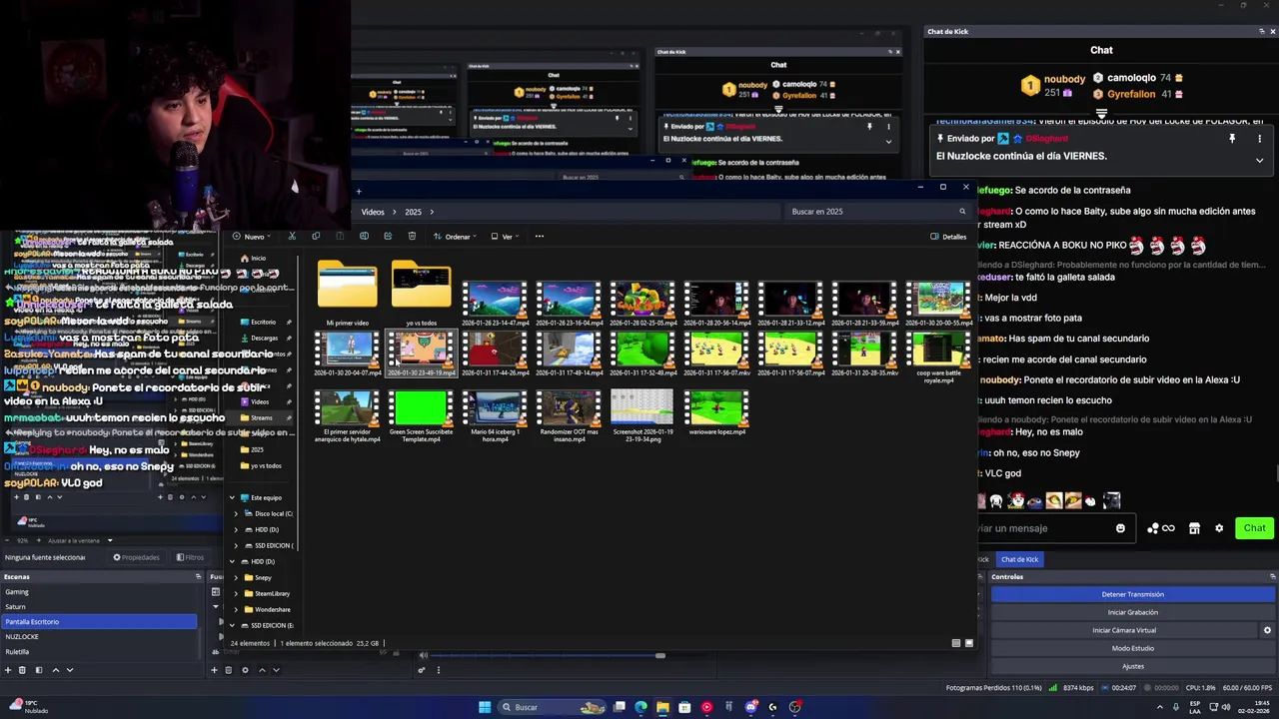Select the NUZLOCKE scene
The width and height of the screenshot is (1279, 719).
coord(100,636)
